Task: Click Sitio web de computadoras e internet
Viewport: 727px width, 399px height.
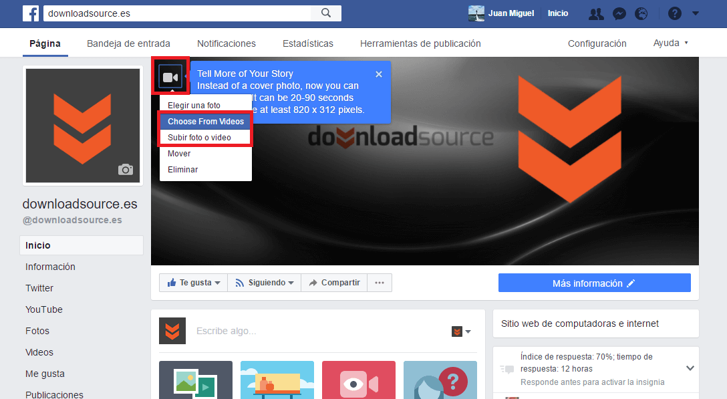Action: tap(579, 323)
